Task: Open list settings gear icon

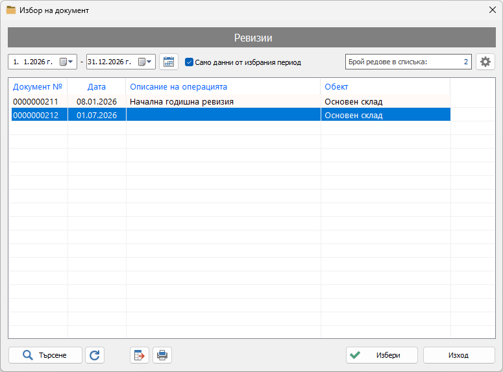Action: pos(485,62)
